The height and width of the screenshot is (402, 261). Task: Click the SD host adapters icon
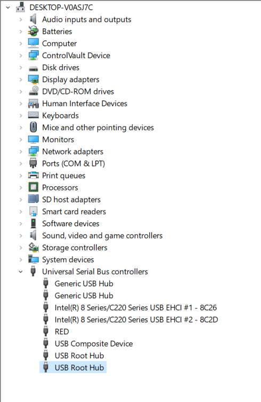[33, 199]
